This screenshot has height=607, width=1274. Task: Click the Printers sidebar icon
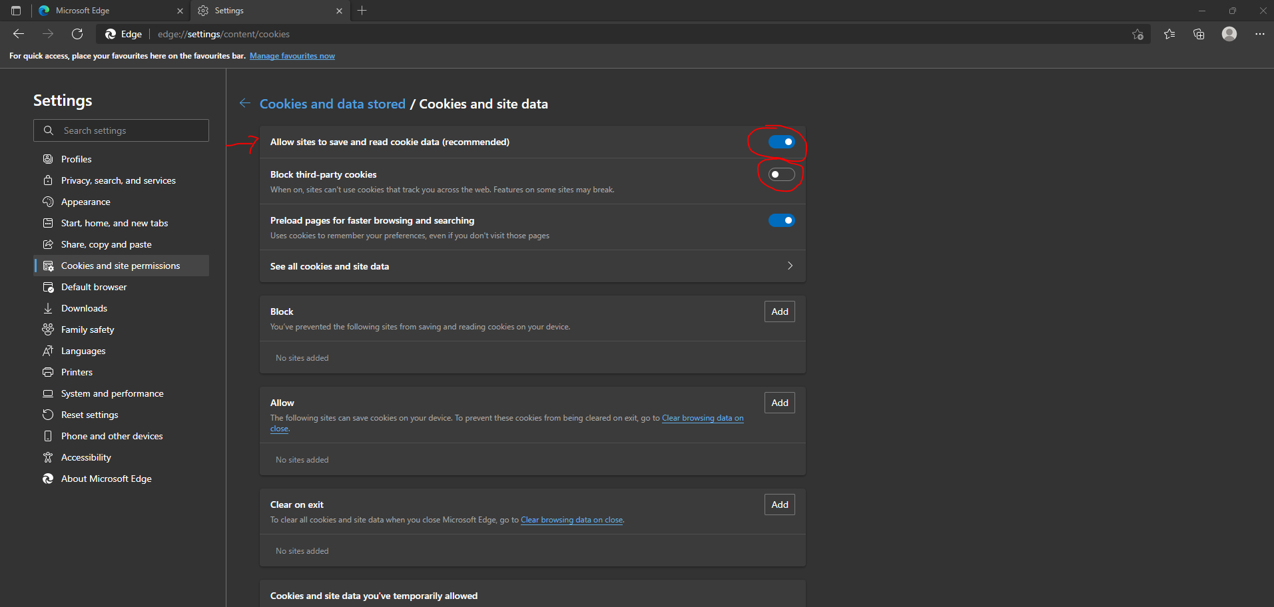pyautogui.click(x=48, y=372)
